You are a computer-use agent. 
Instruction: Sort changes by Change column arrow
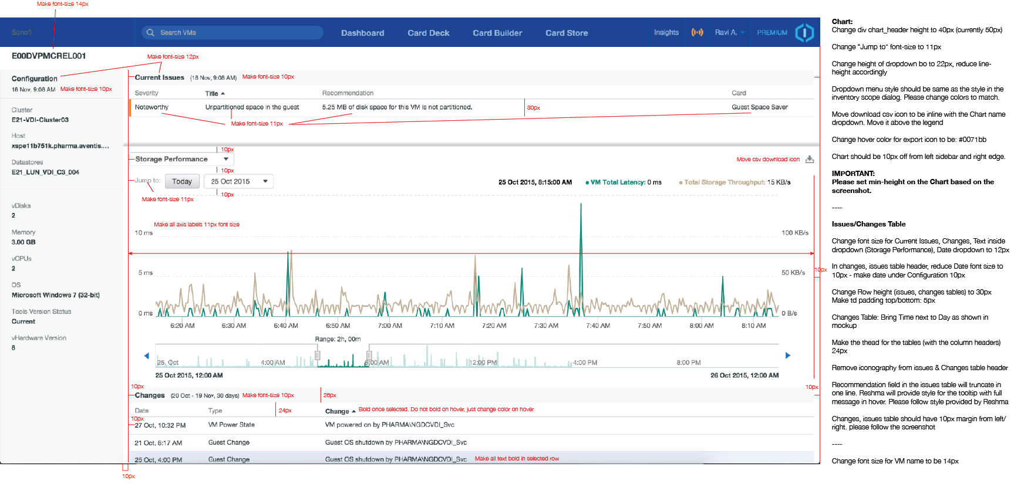353,412
